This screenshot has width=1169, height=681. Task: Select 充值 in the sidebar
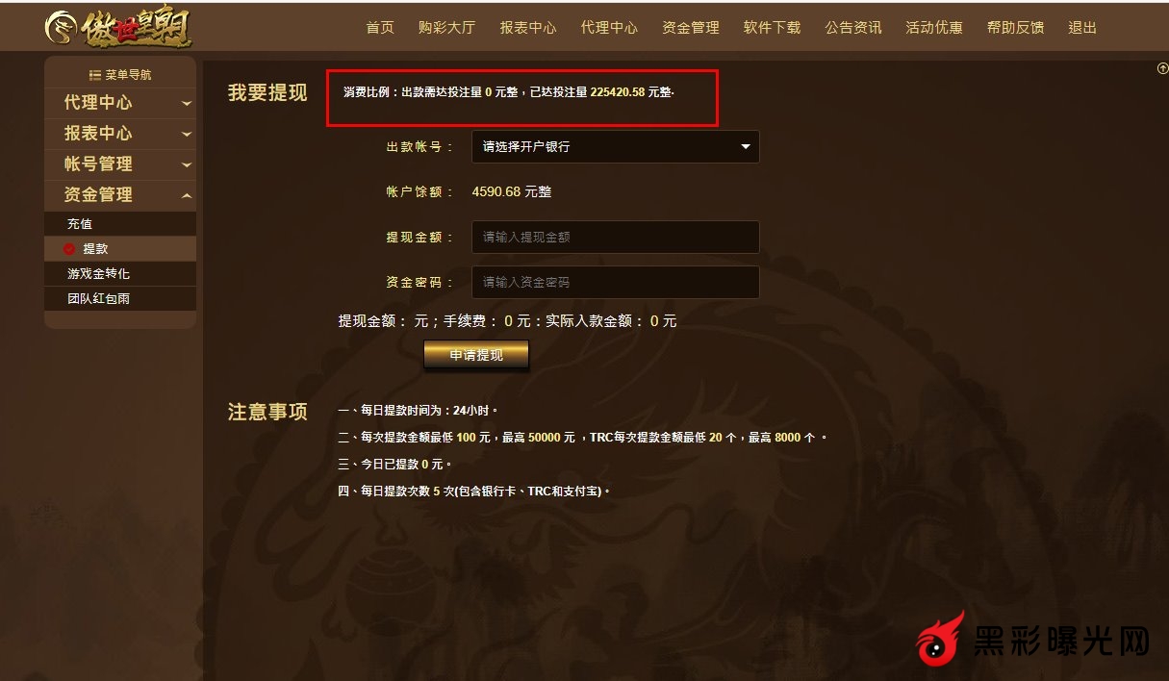click(x=120, y=224)
